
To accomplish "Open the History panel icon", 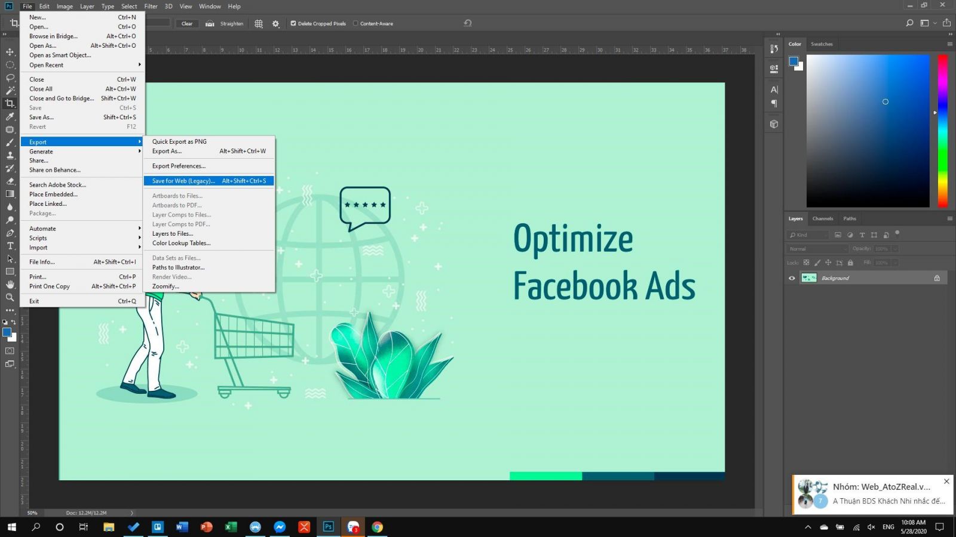I will click(774, 50).
